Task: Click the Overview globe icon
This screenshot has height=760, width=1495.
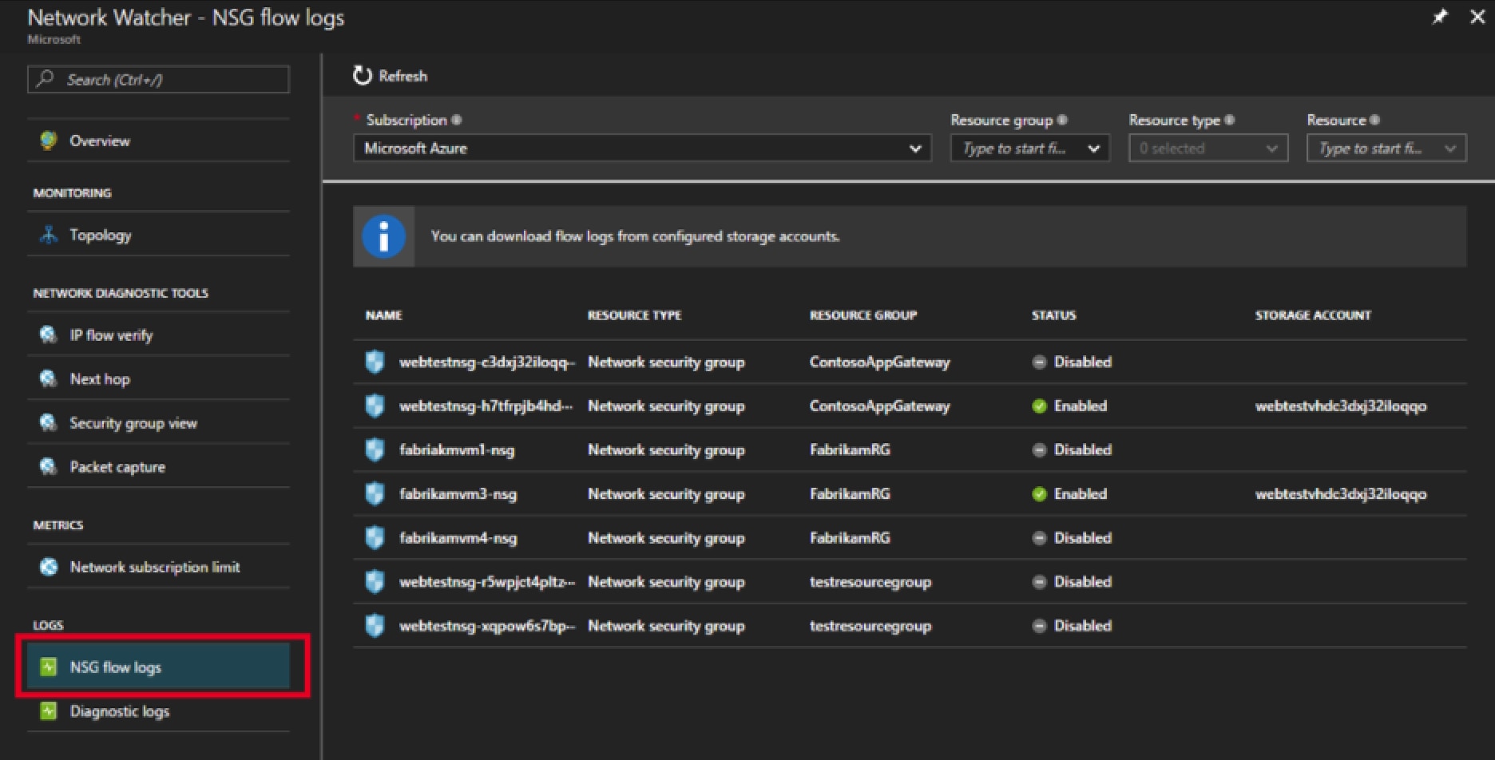Action: 49,141
